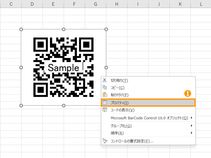Expand the グループ化(G) submenu arrow
Screen dimensions: 211x158
click(191, 126)
